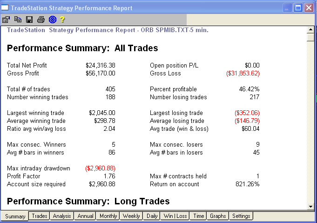The height and width of the screenshot is (223, 317).
Task: Click Average winning trade value $298.78
Action: (105, 121)
